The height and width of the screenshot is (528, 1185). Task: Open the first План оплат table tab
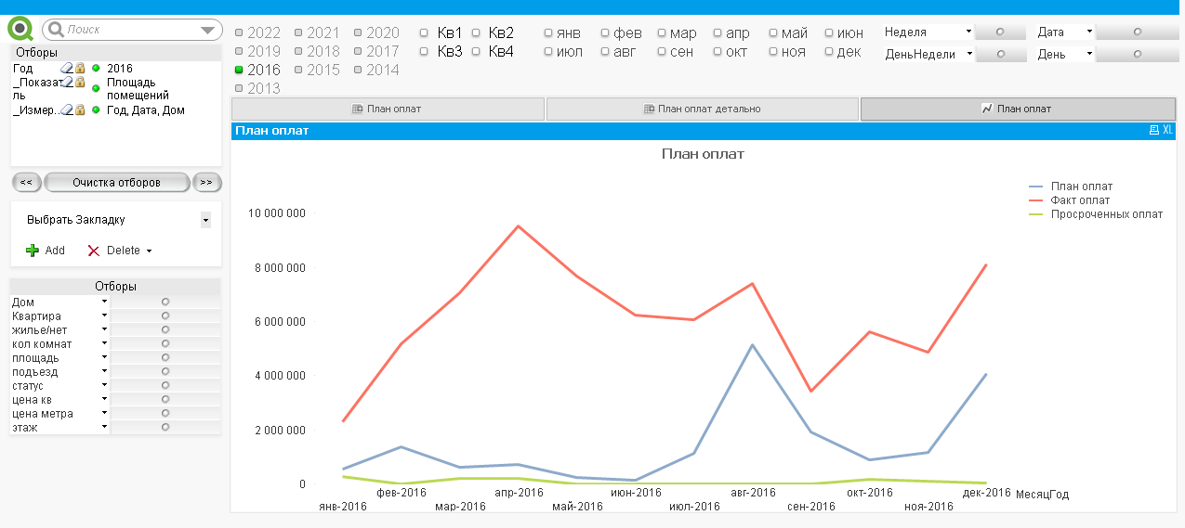tap(387, 109)
